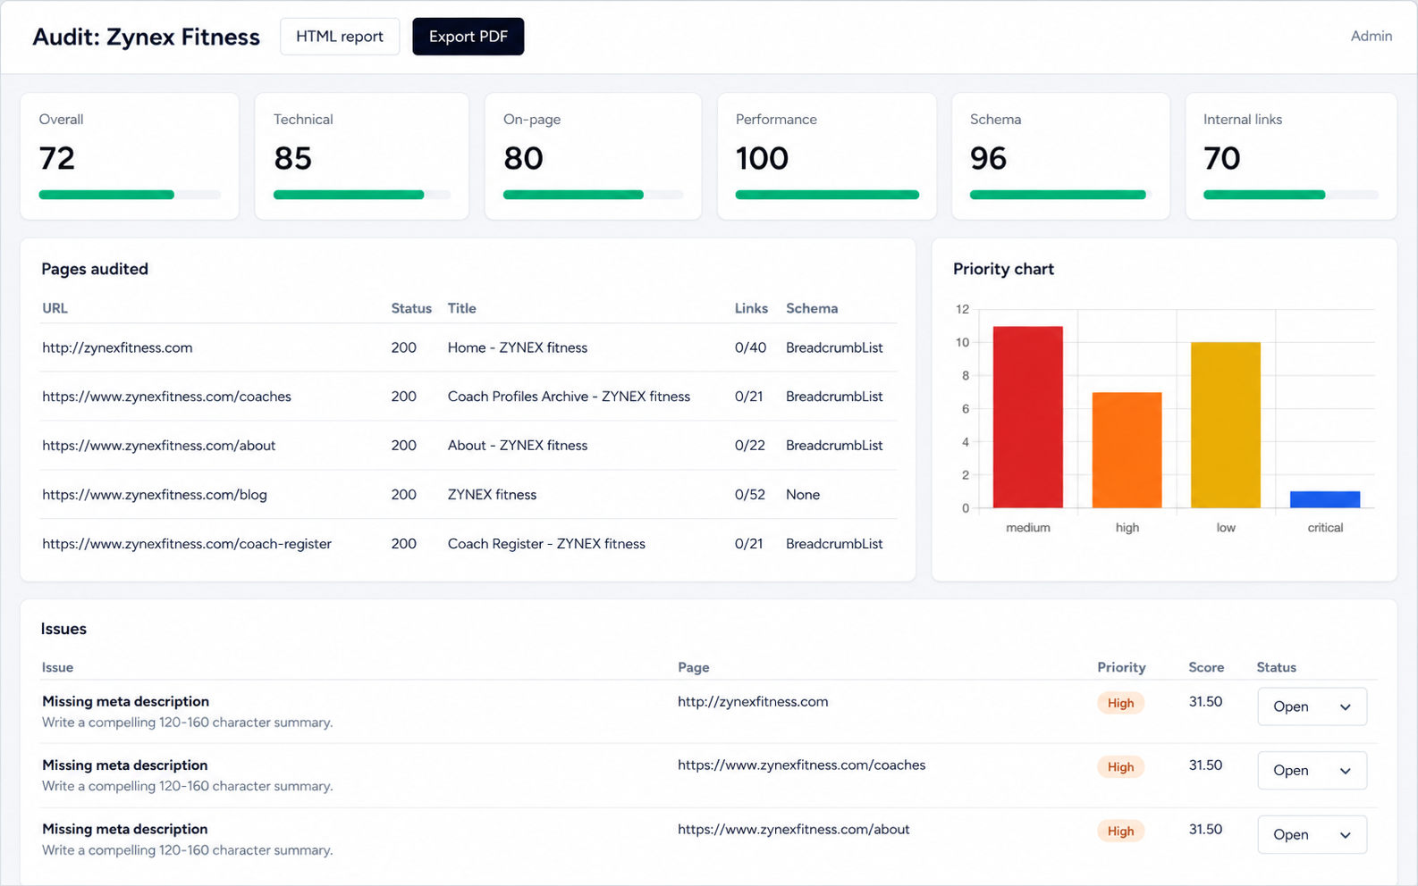Click the Overall score progress bar

130,195
